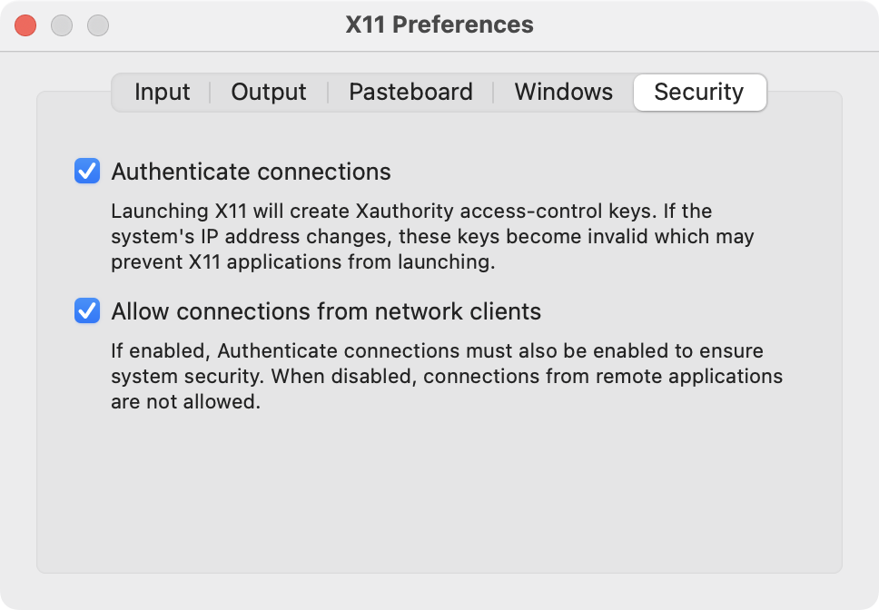
Task: Click empty title bar right of title
Action: 708,25
